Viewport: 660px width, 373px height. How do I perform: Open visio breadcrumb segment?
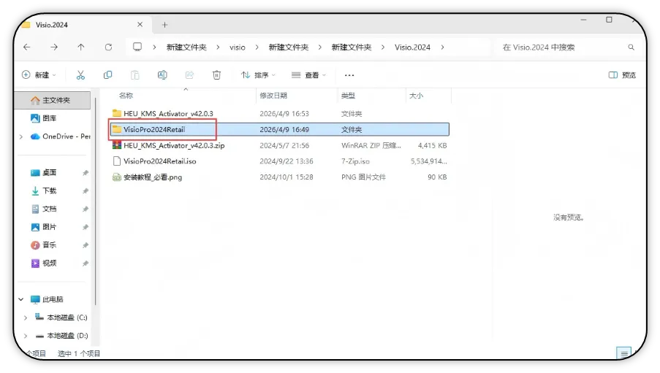238,47
